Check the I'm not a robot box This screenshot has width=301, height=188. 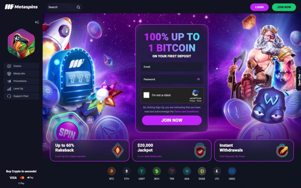click(x=146, y=95)
